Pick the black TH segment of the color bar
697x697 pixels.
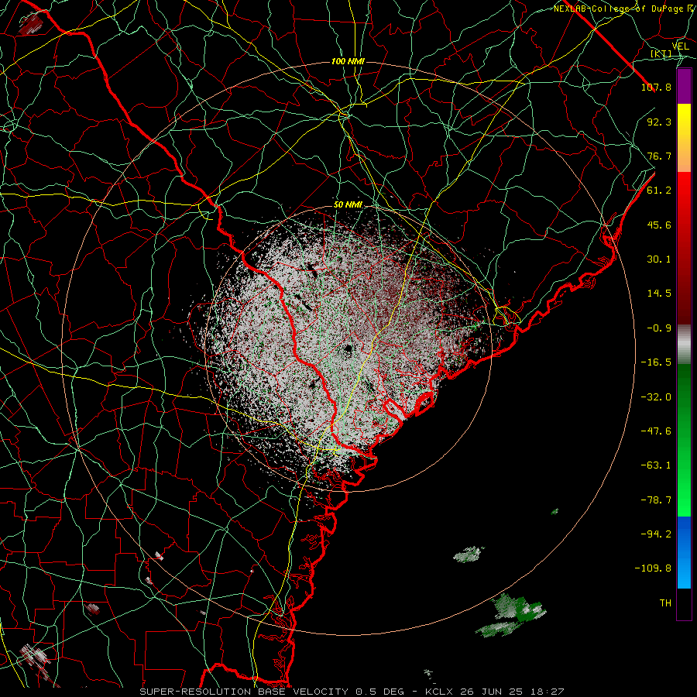684,604
